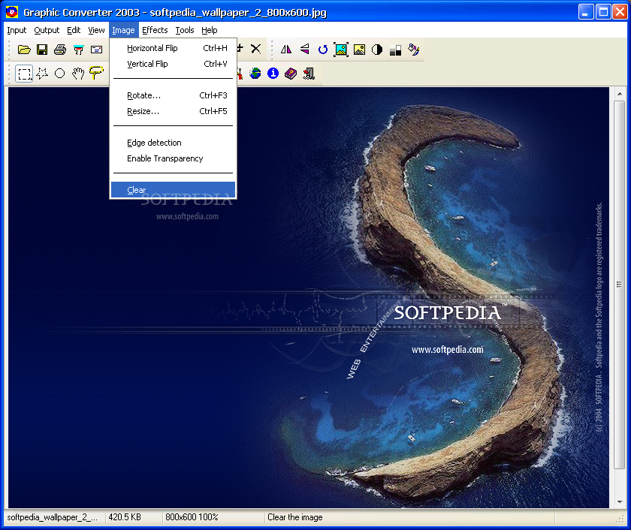This screenshot has width=631, height=530.
Task: Select the hand pan tool
Action: [x=78, y=73]
